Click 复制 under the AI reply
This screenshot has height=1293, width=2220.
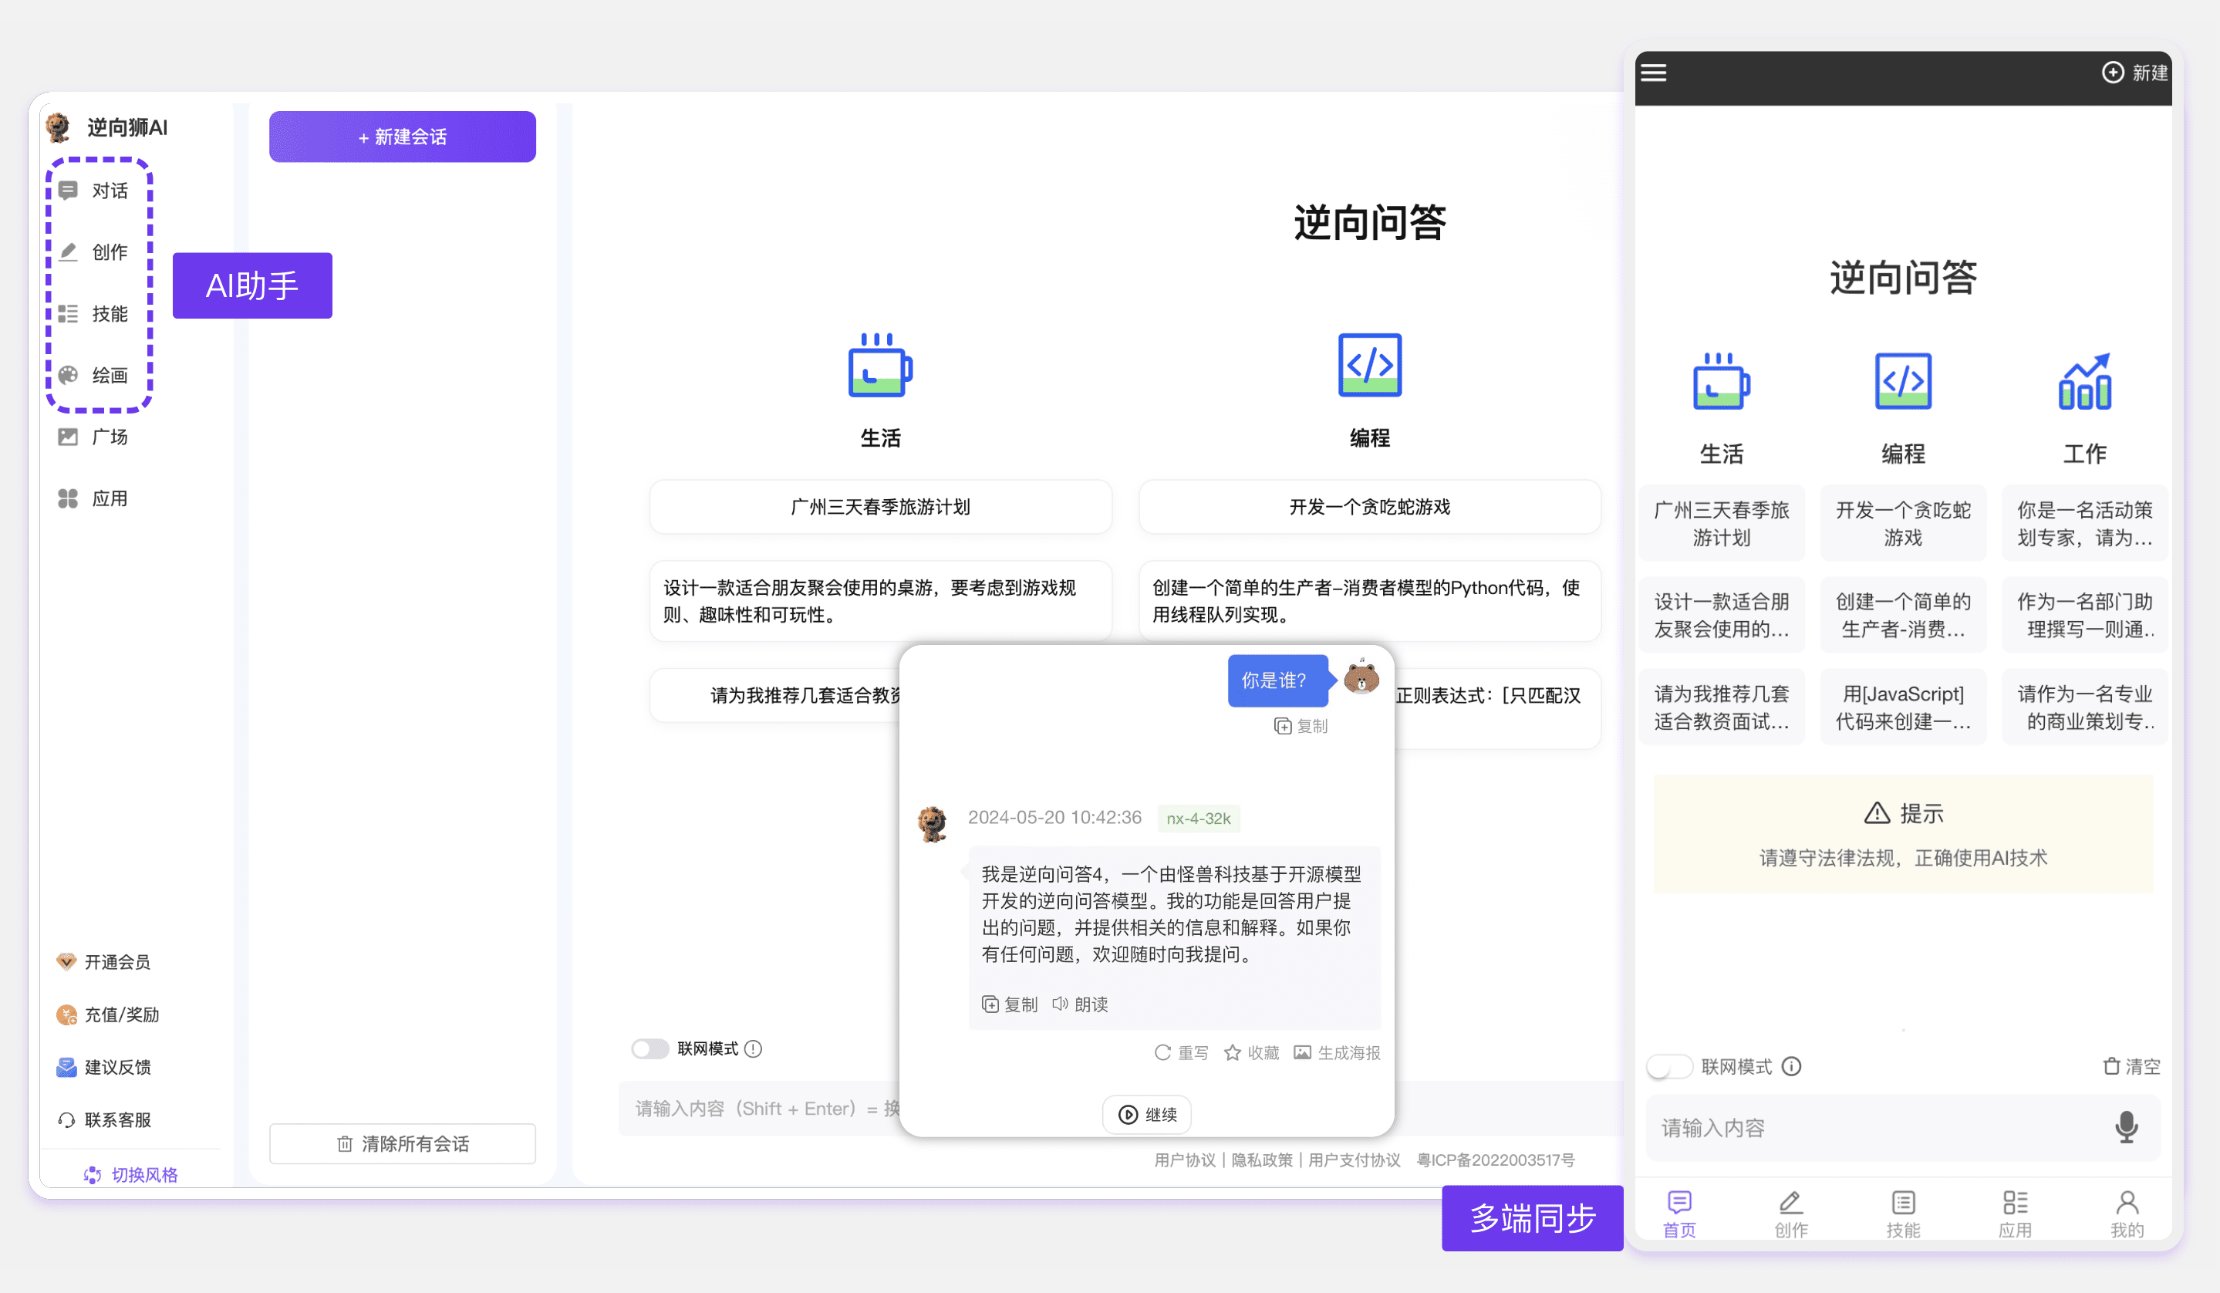(1010, 1004)
